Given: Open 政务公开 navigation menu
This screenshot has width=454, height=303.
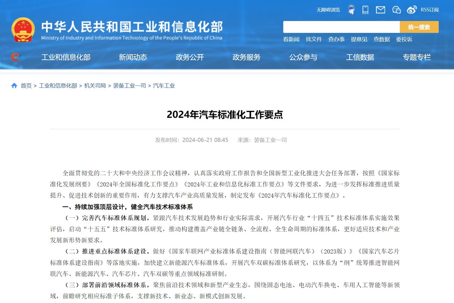Looking at the screenshot, I should click(190, 57).
